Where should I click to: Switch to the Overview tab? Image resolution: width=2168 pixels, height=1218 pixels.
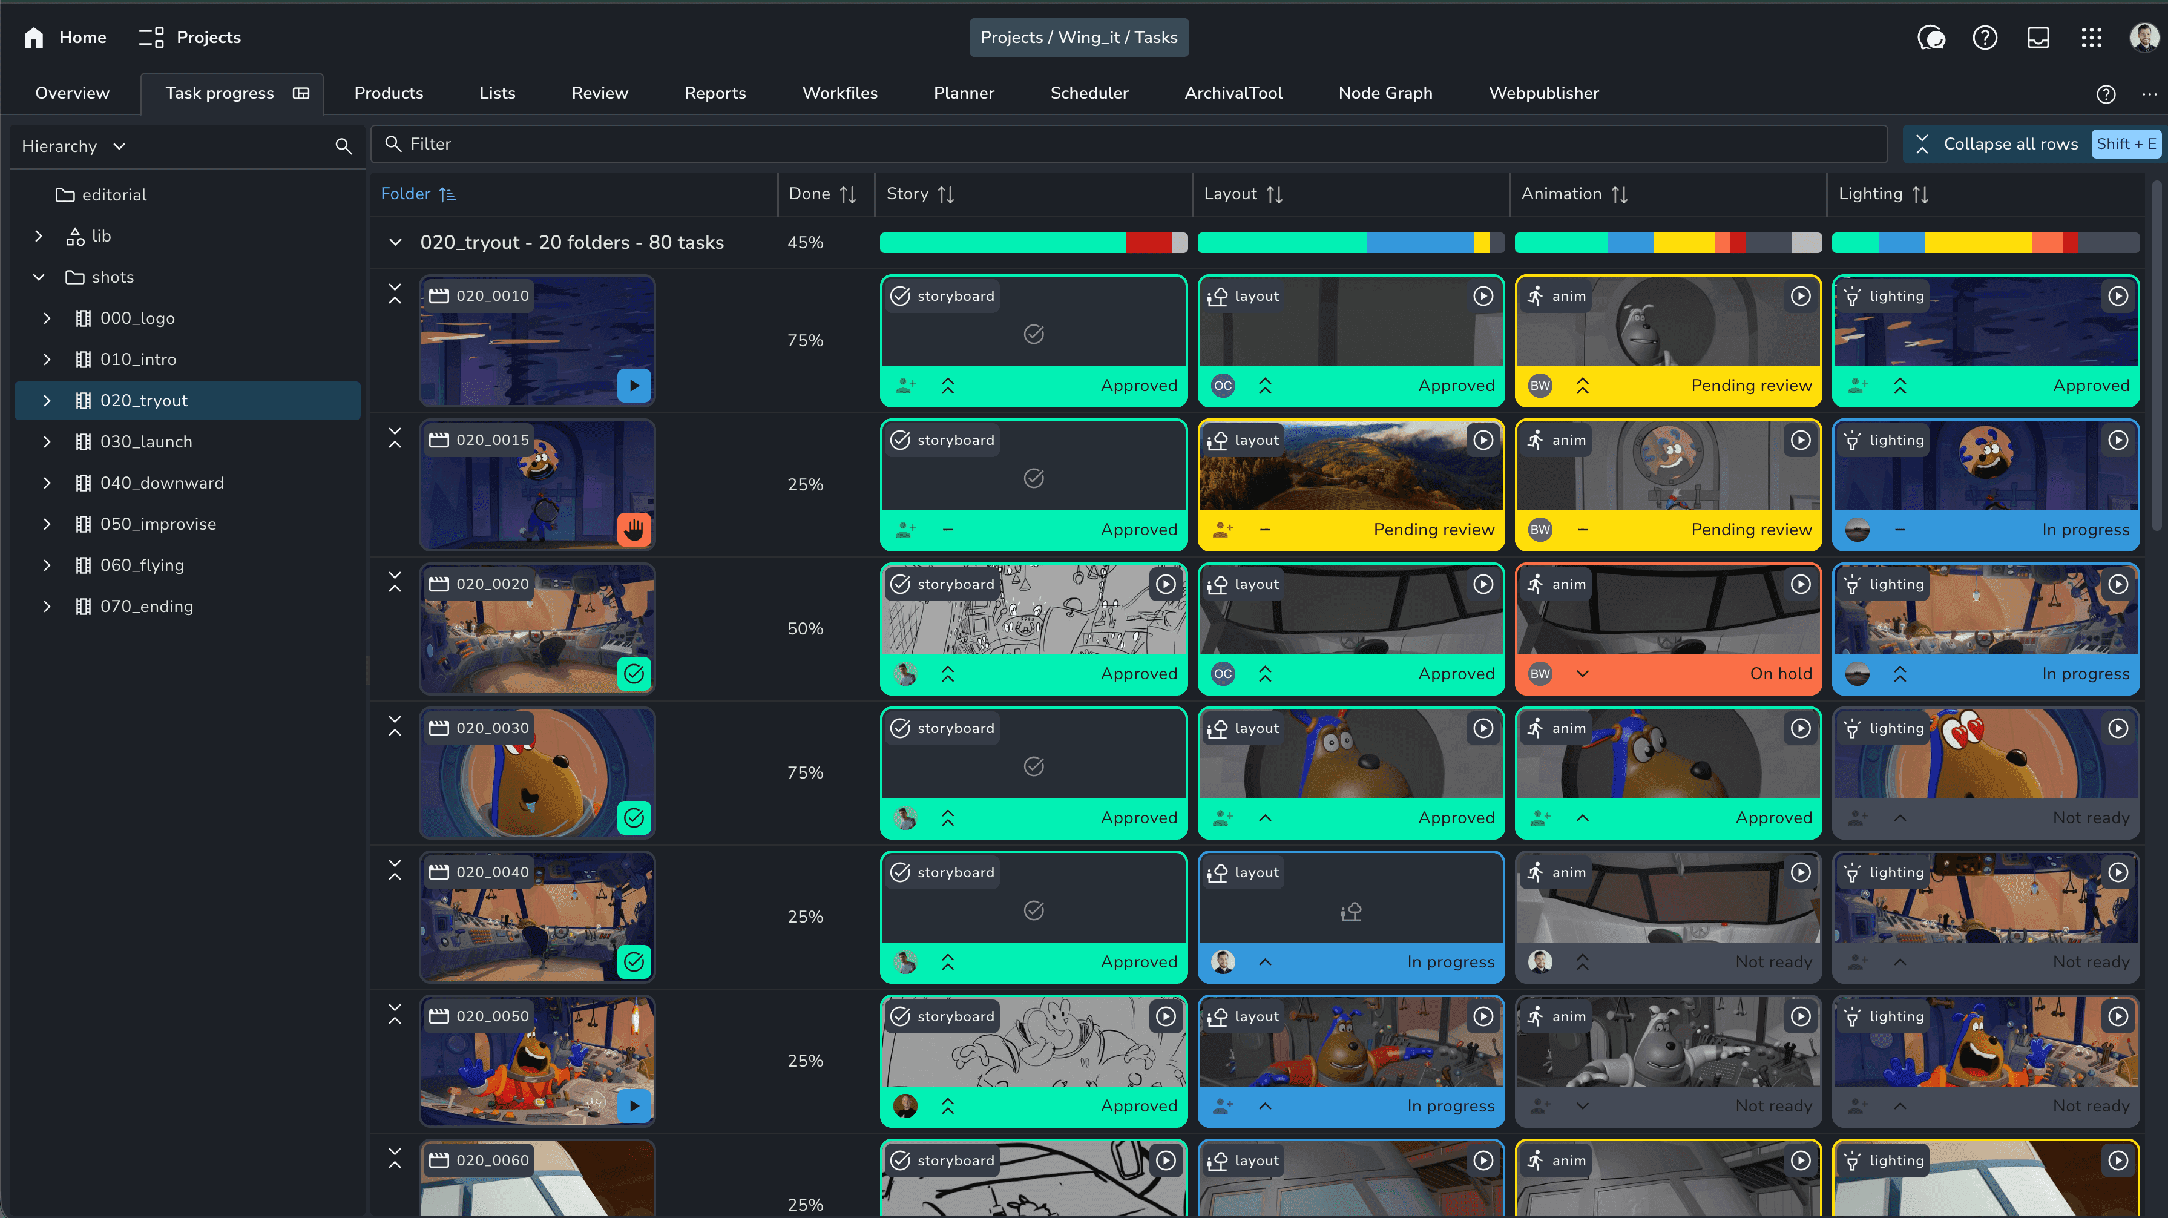(x=73, y=93)
